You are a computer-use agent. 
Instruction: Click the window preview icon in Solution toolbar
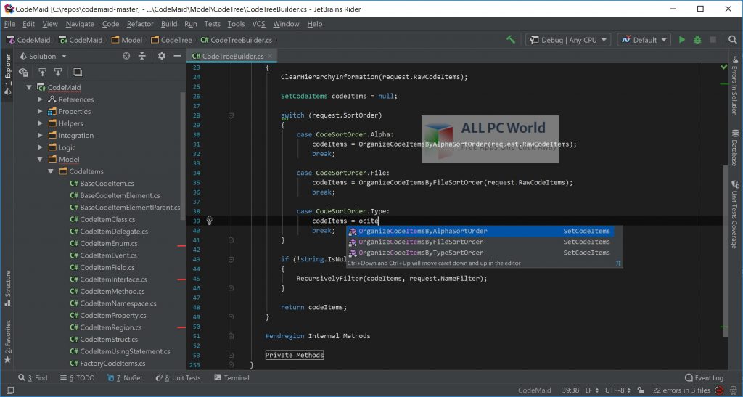(78, 72)
